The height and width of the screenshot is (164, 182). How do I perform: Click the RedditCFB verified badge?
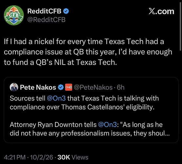pos(66,11)
